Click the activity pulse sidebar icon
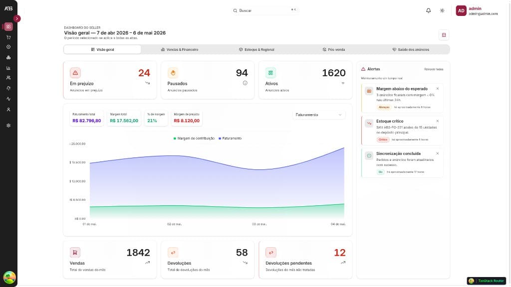 [8, 99]
